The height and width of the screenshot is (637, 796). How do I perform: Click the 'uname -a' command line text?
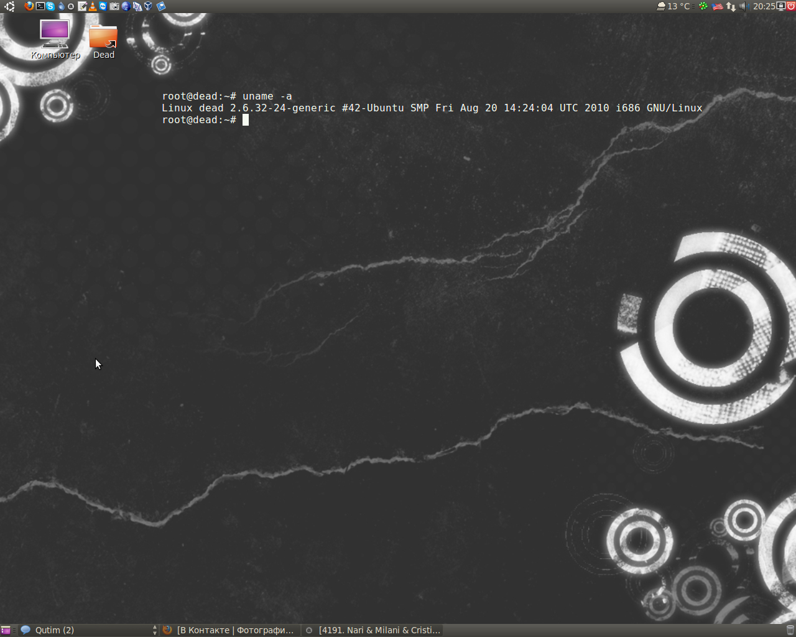267,96
